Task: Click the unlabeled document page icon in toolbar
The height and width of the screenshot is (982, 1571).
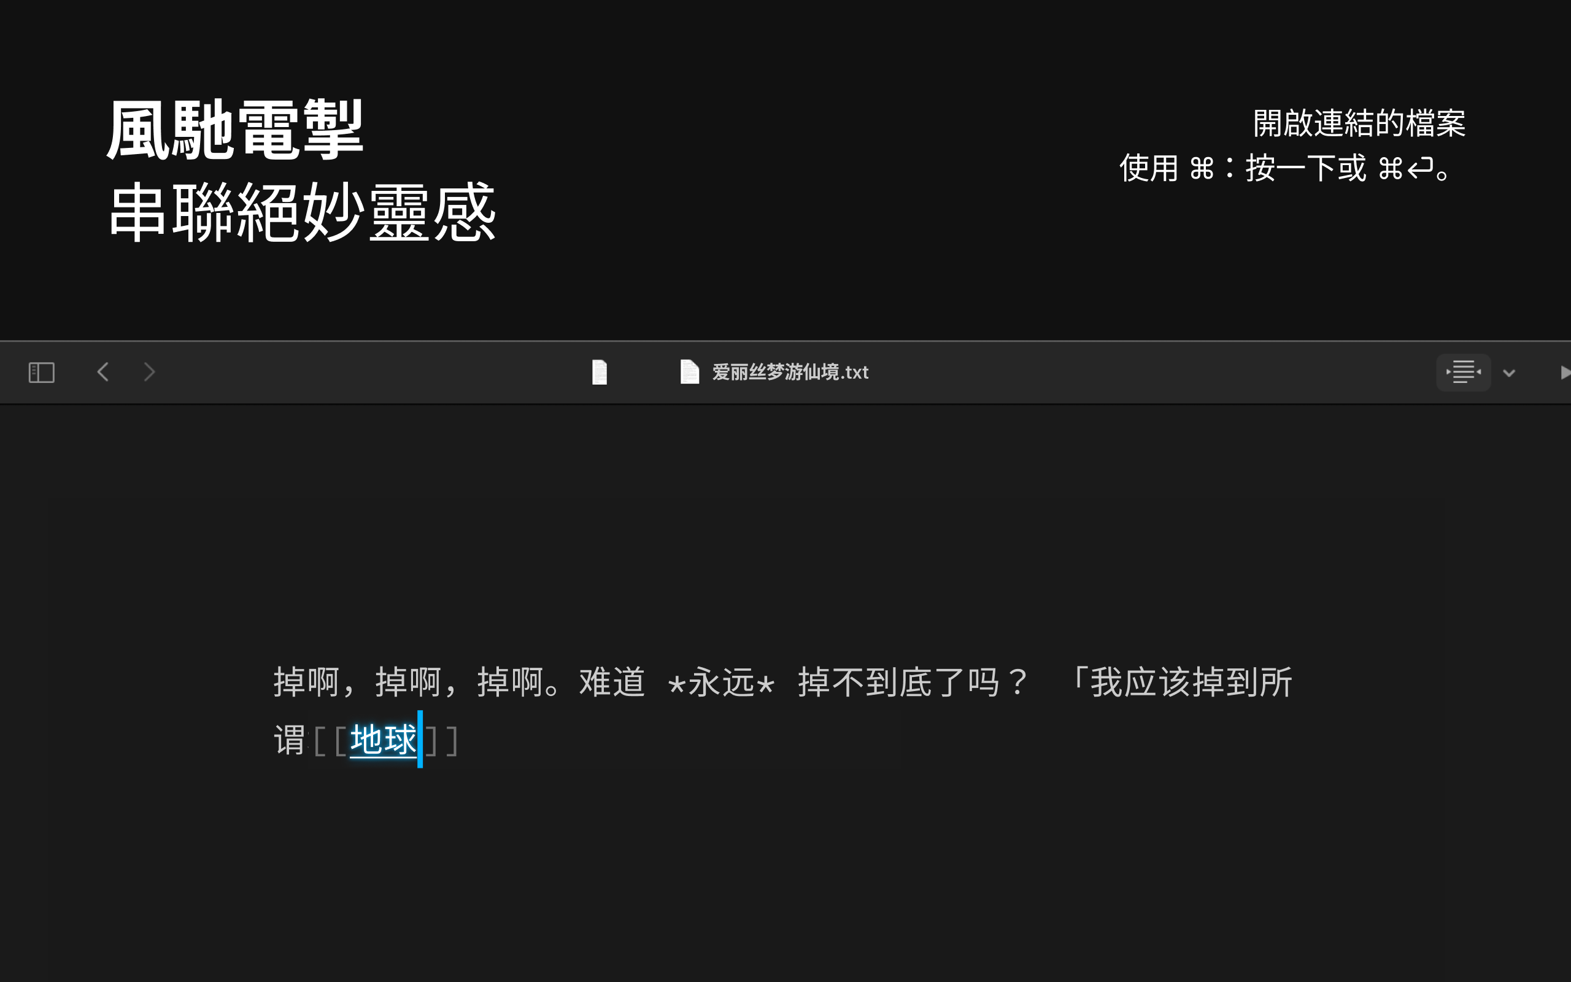Action: (599, 372)
